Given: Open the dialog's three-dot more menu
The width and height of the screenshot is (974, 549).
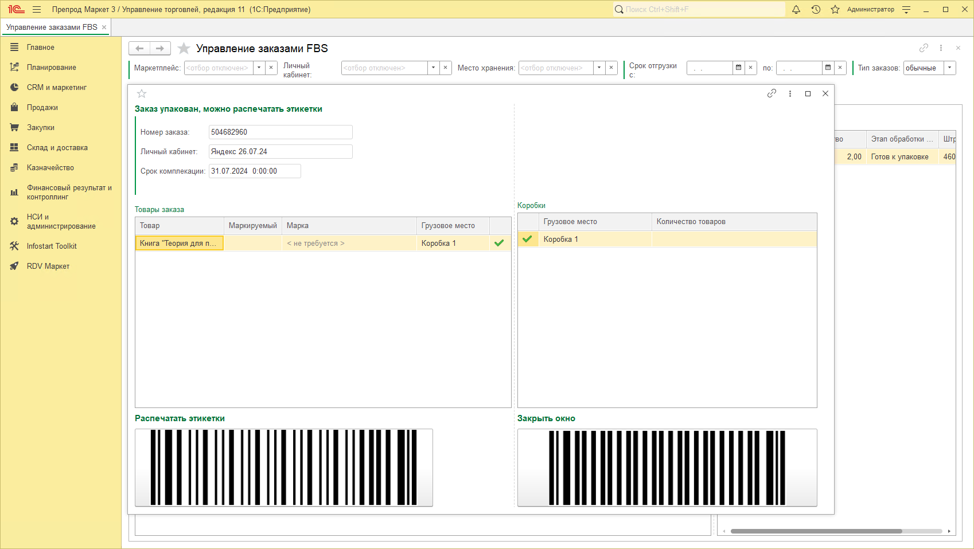Looking at the screenshot, I should [790, 93].
